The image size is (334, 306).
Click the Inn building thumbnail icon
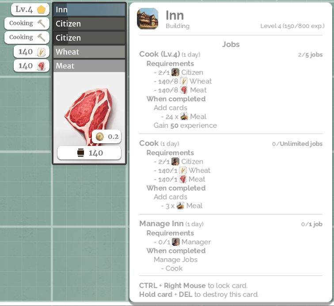coord(148,19)
